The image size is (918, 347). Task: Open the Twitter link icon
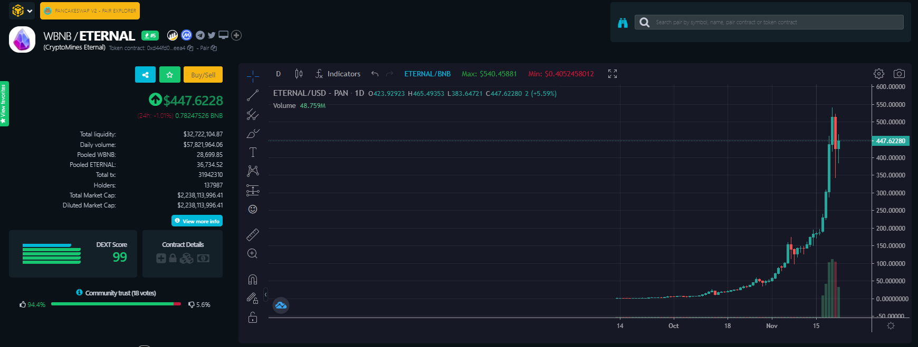tap(212, 35)
